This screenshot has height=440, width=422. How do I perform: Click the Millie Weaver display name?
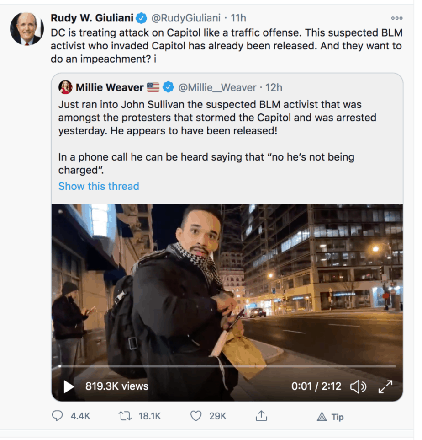(110, 87)
